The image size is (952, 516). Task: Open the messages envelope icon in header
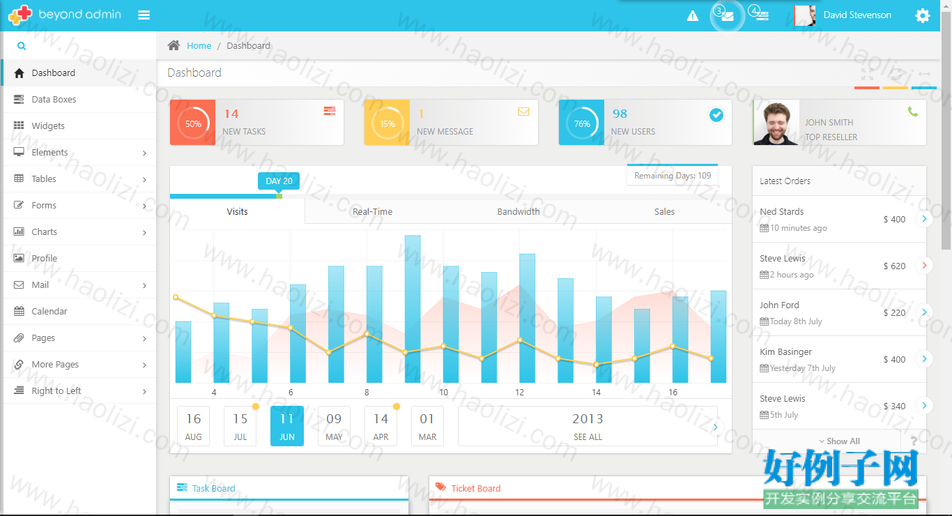point(728,16)
